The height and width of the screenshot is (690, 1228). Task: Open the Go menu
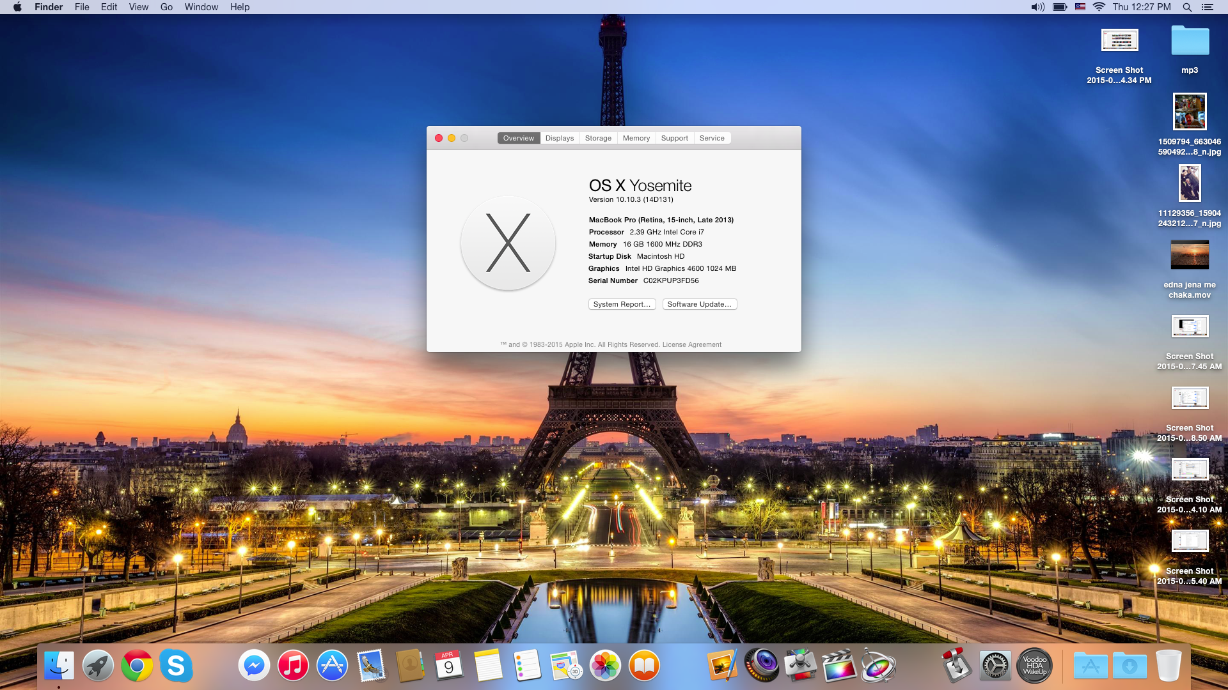click(x=166, y=7)
